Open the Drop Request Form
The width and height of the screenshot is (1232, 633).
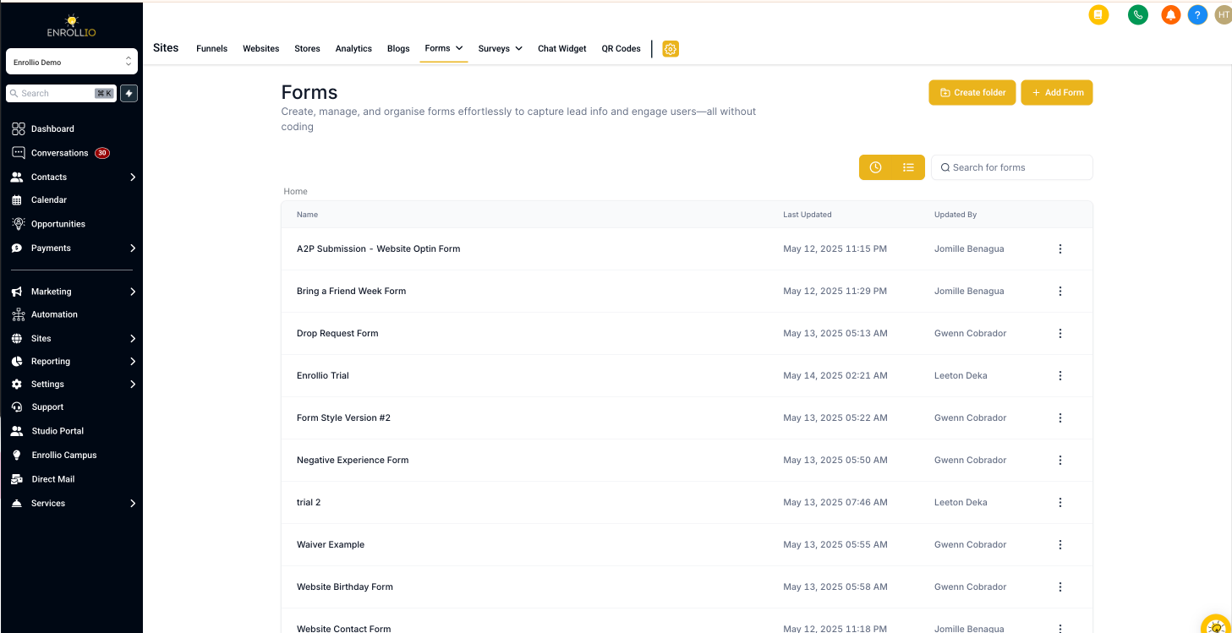337,333
